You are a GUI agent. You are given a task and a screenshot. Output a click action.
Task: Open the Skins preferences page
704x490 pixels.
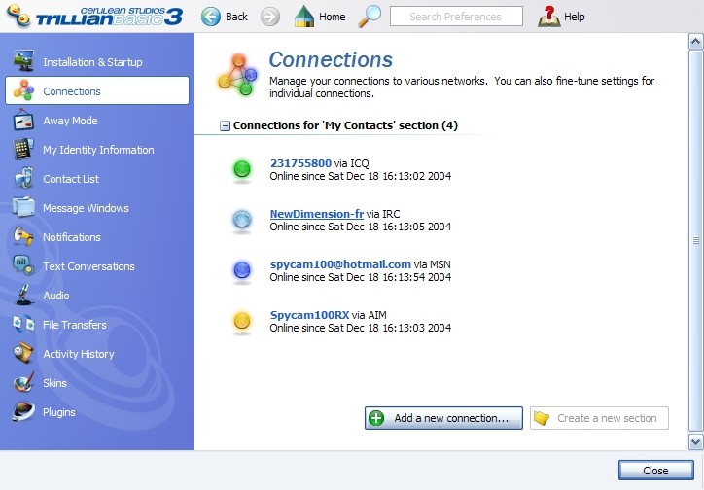(54, 383)
